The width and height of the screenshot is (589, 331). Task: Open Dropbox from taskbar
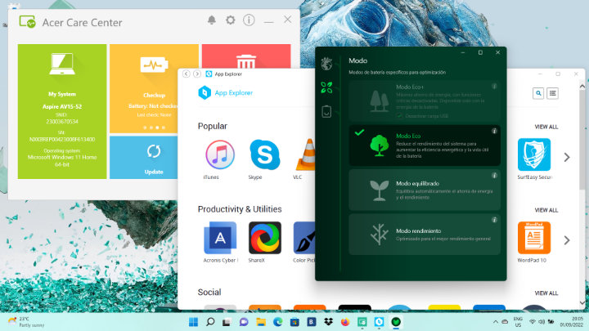(x=328, y=322)
